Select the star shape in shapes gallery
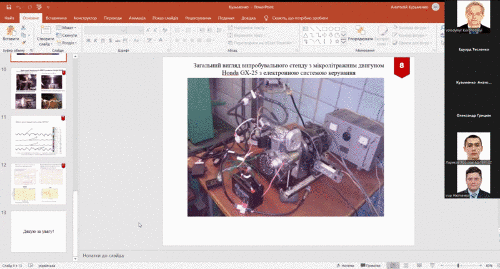Viewport: 500px width, 269px height. pos(337,41)
